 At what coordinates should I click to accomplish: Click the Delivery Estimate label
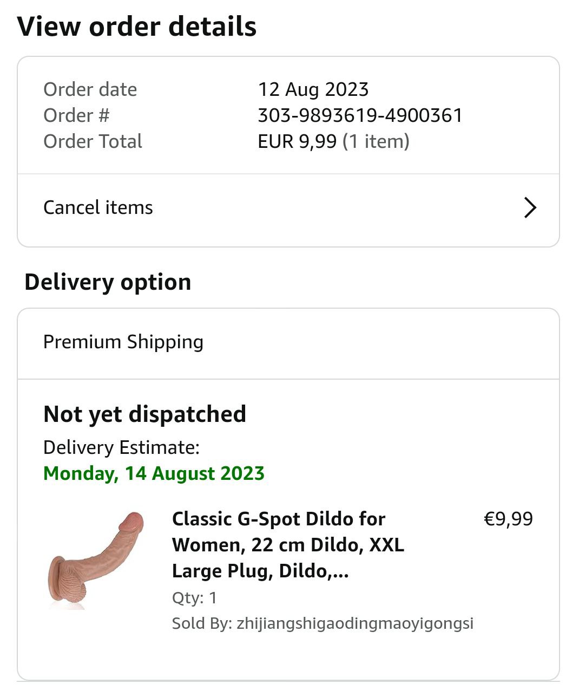click(x=121, y=447)
